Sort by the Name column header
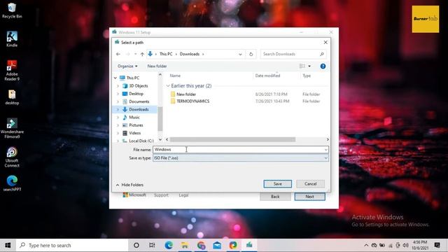448x252 pixels. [175, 76]
